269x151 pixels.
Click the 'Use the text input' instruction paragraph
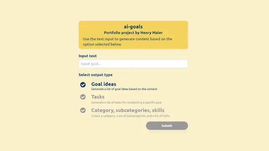coord(127,42)
